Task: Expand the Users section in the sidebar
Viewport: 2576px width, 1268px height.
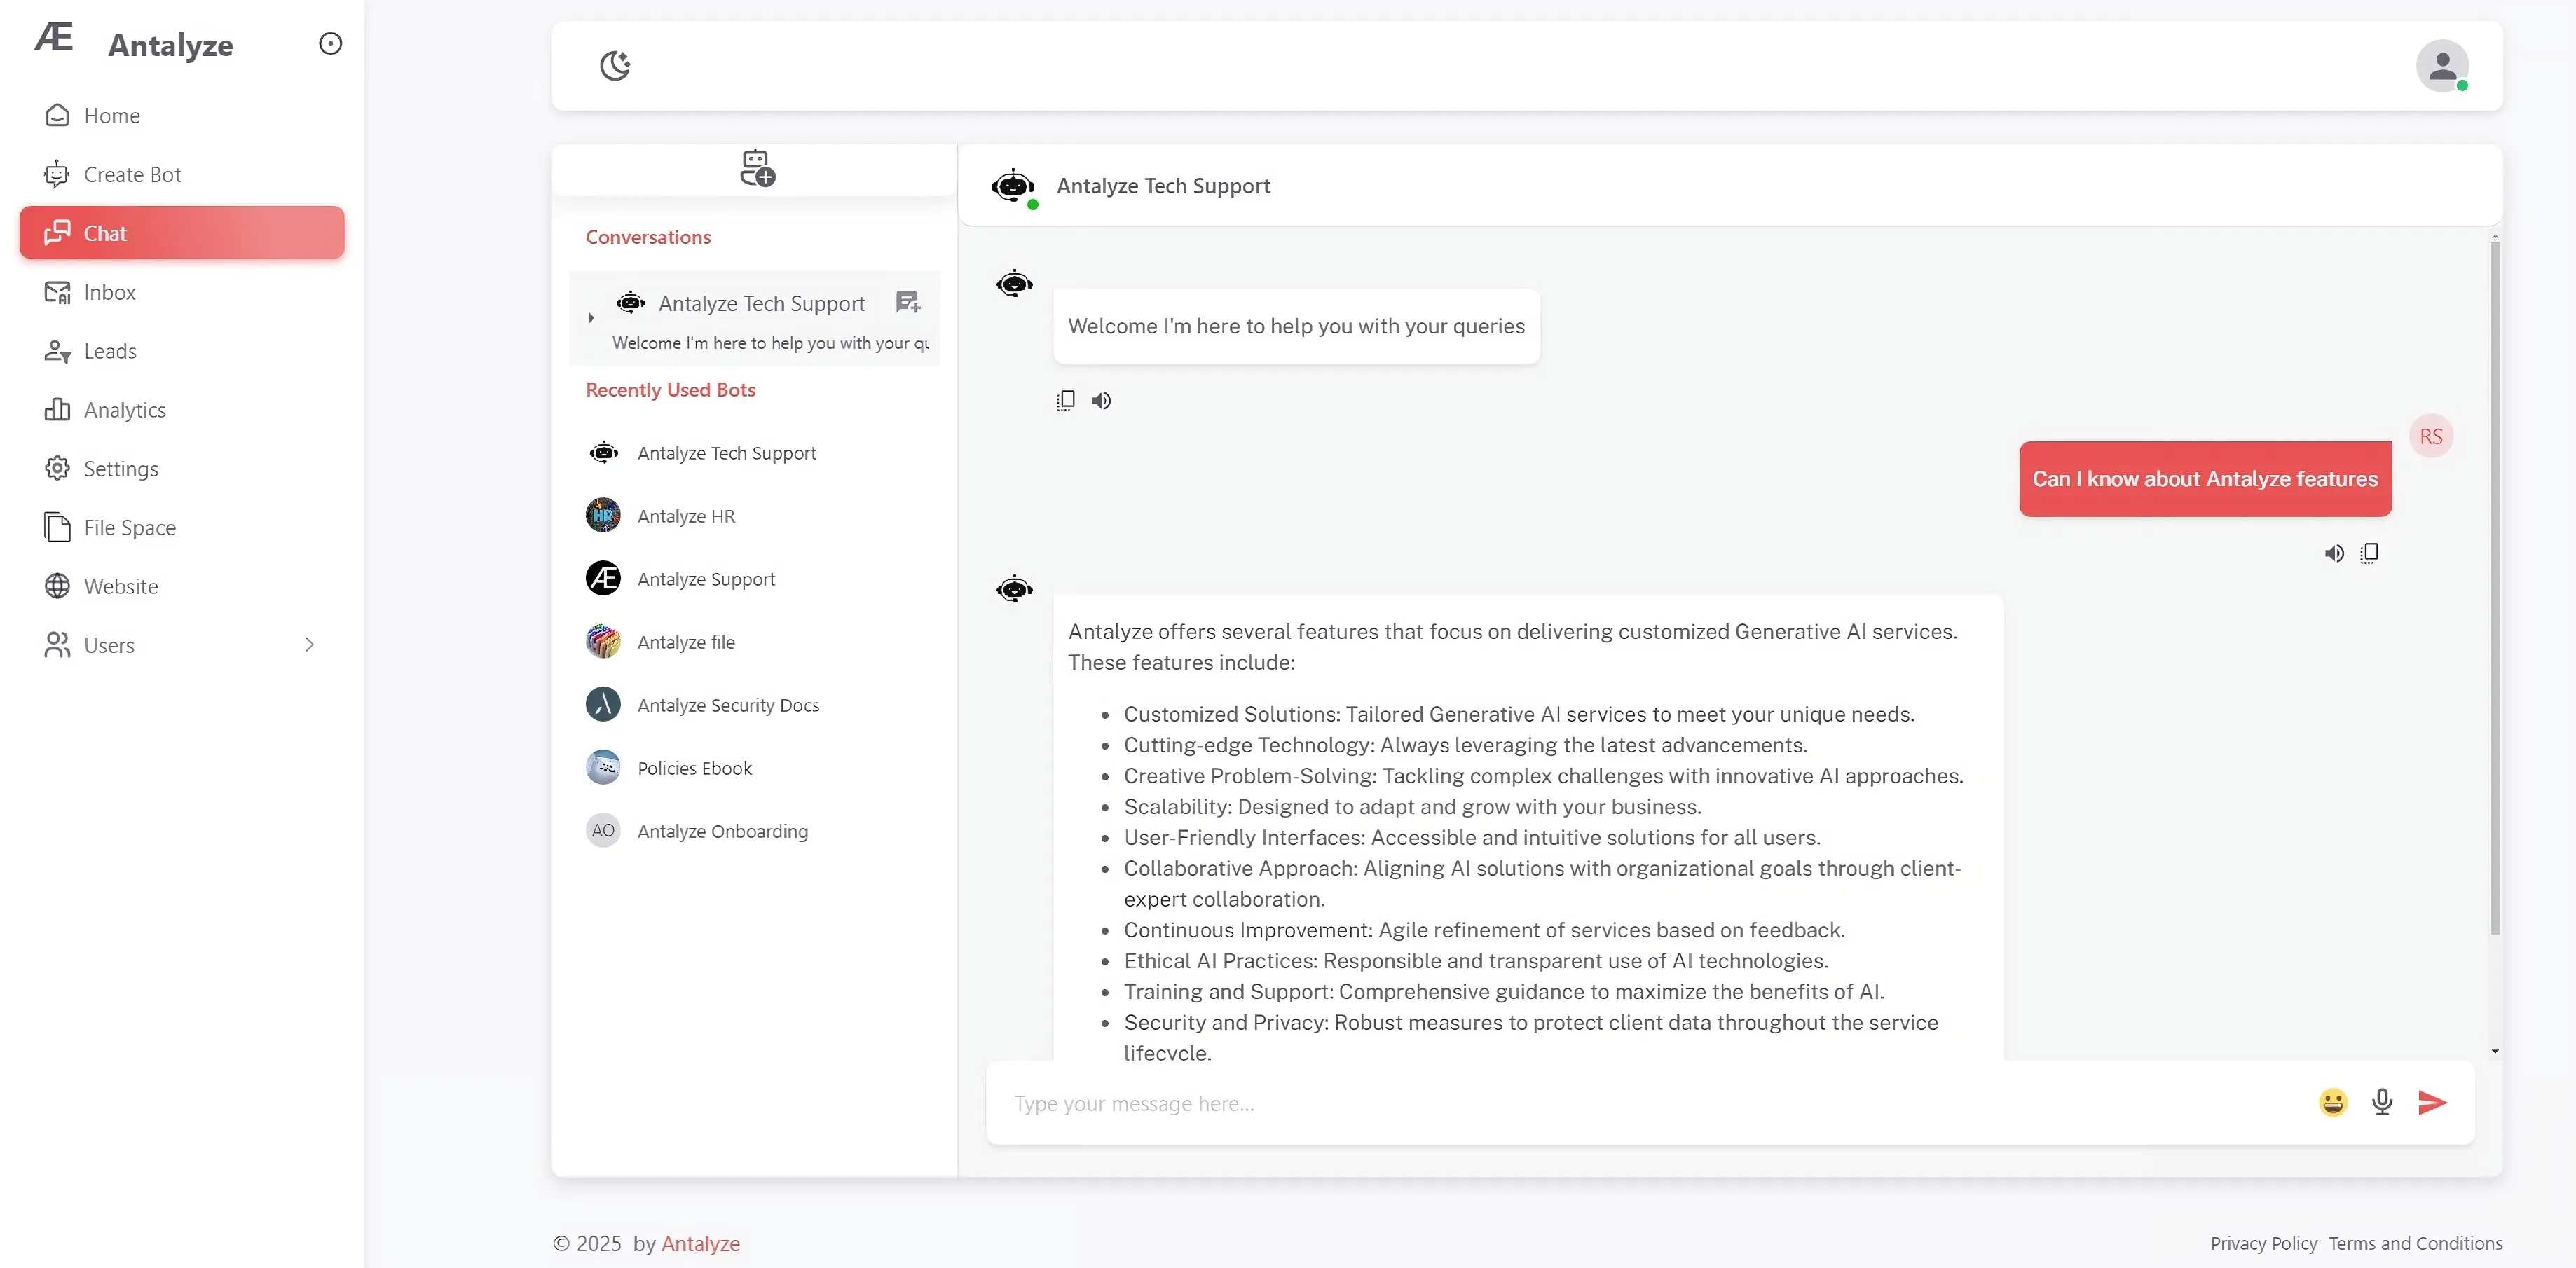Action: pyautogui.click(x=310, y=644)
